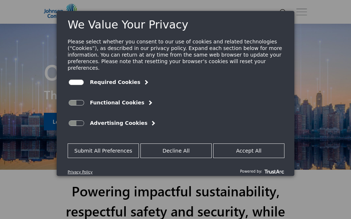Click the We Value Your Privacy heading

[128, 24]
